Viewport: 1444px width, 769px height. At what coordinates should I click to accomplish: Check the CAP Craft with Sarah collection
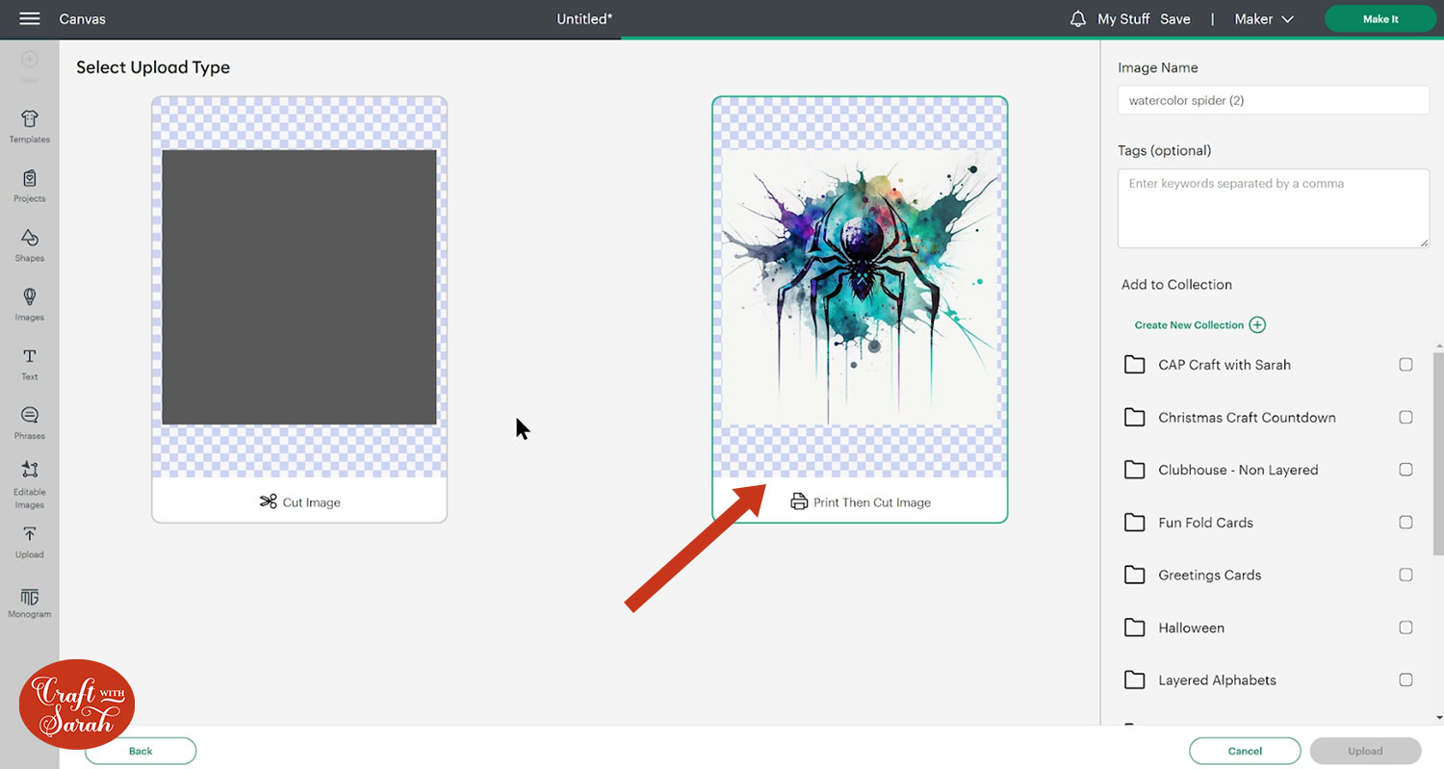[x=1405, y=365]
